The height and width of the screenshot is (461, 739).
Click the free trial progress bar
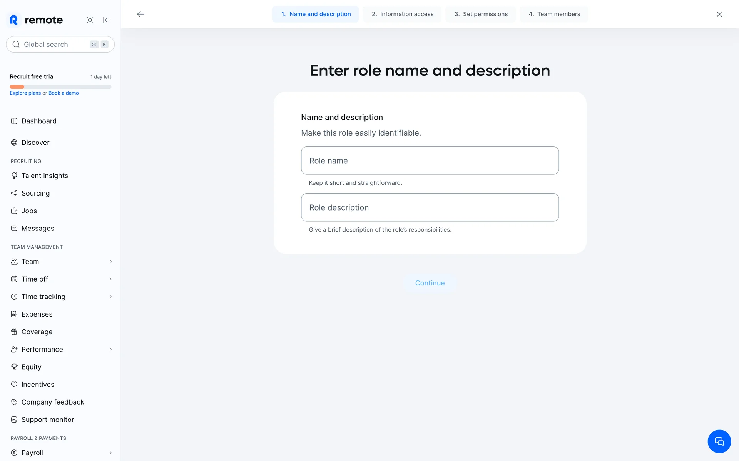tap(60, 87)
